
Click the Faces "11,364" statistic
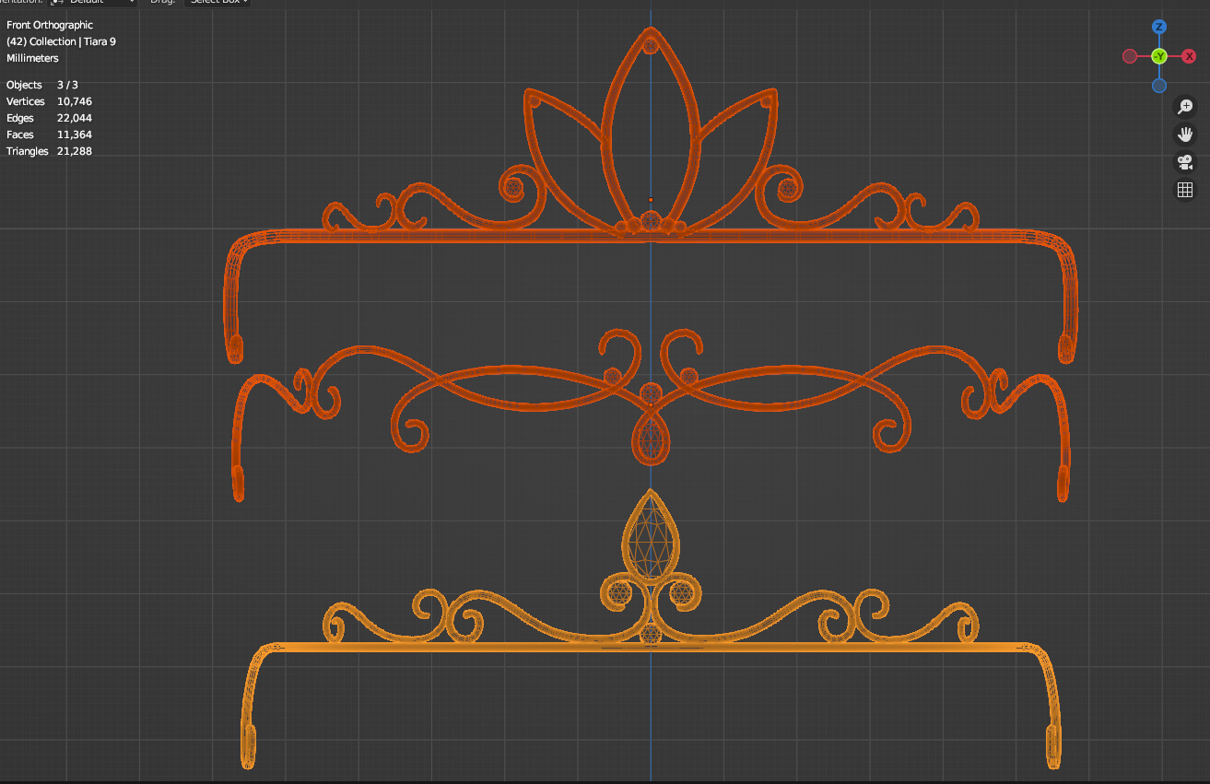coord(75,135)
